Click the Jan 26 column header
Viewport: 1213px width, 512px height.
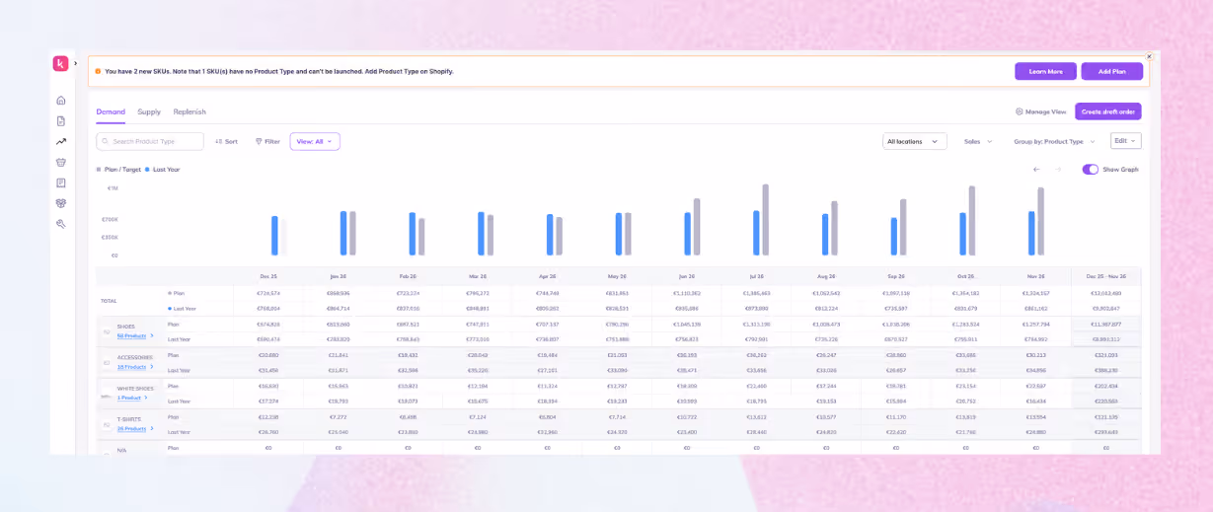click(338, 276)
